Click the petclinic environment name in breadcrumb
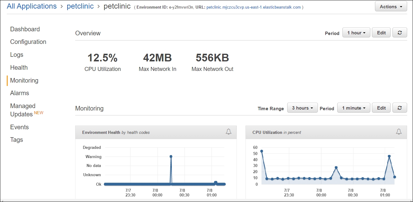 [117, 6]
